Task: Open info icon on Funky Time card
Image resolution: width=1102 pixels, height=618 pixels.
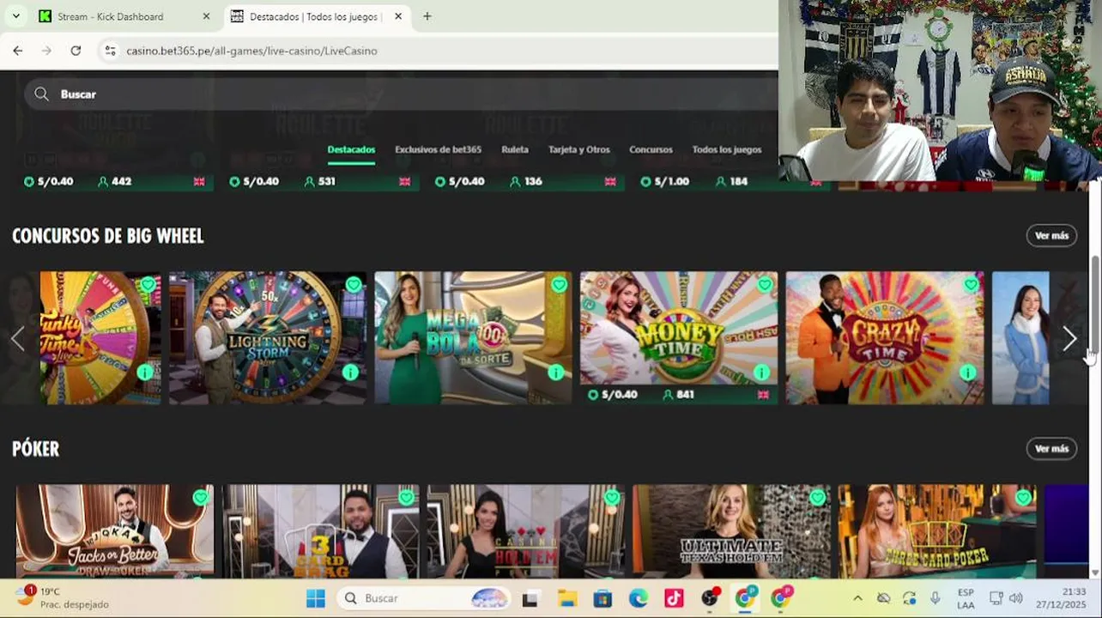Action: [145, 373]
